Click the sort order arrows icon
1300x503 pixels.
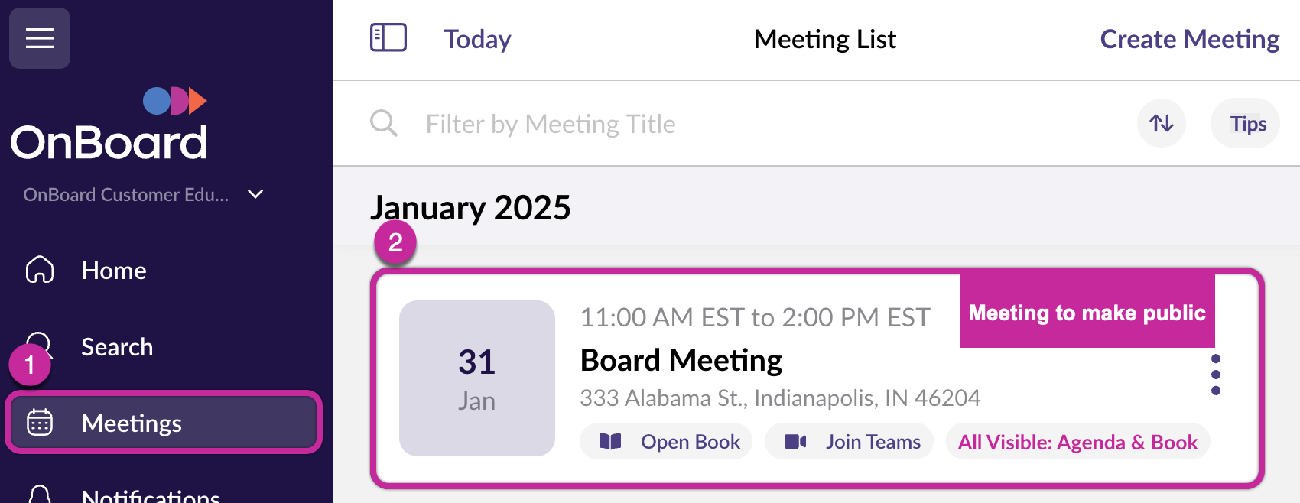coord(1161,123)
